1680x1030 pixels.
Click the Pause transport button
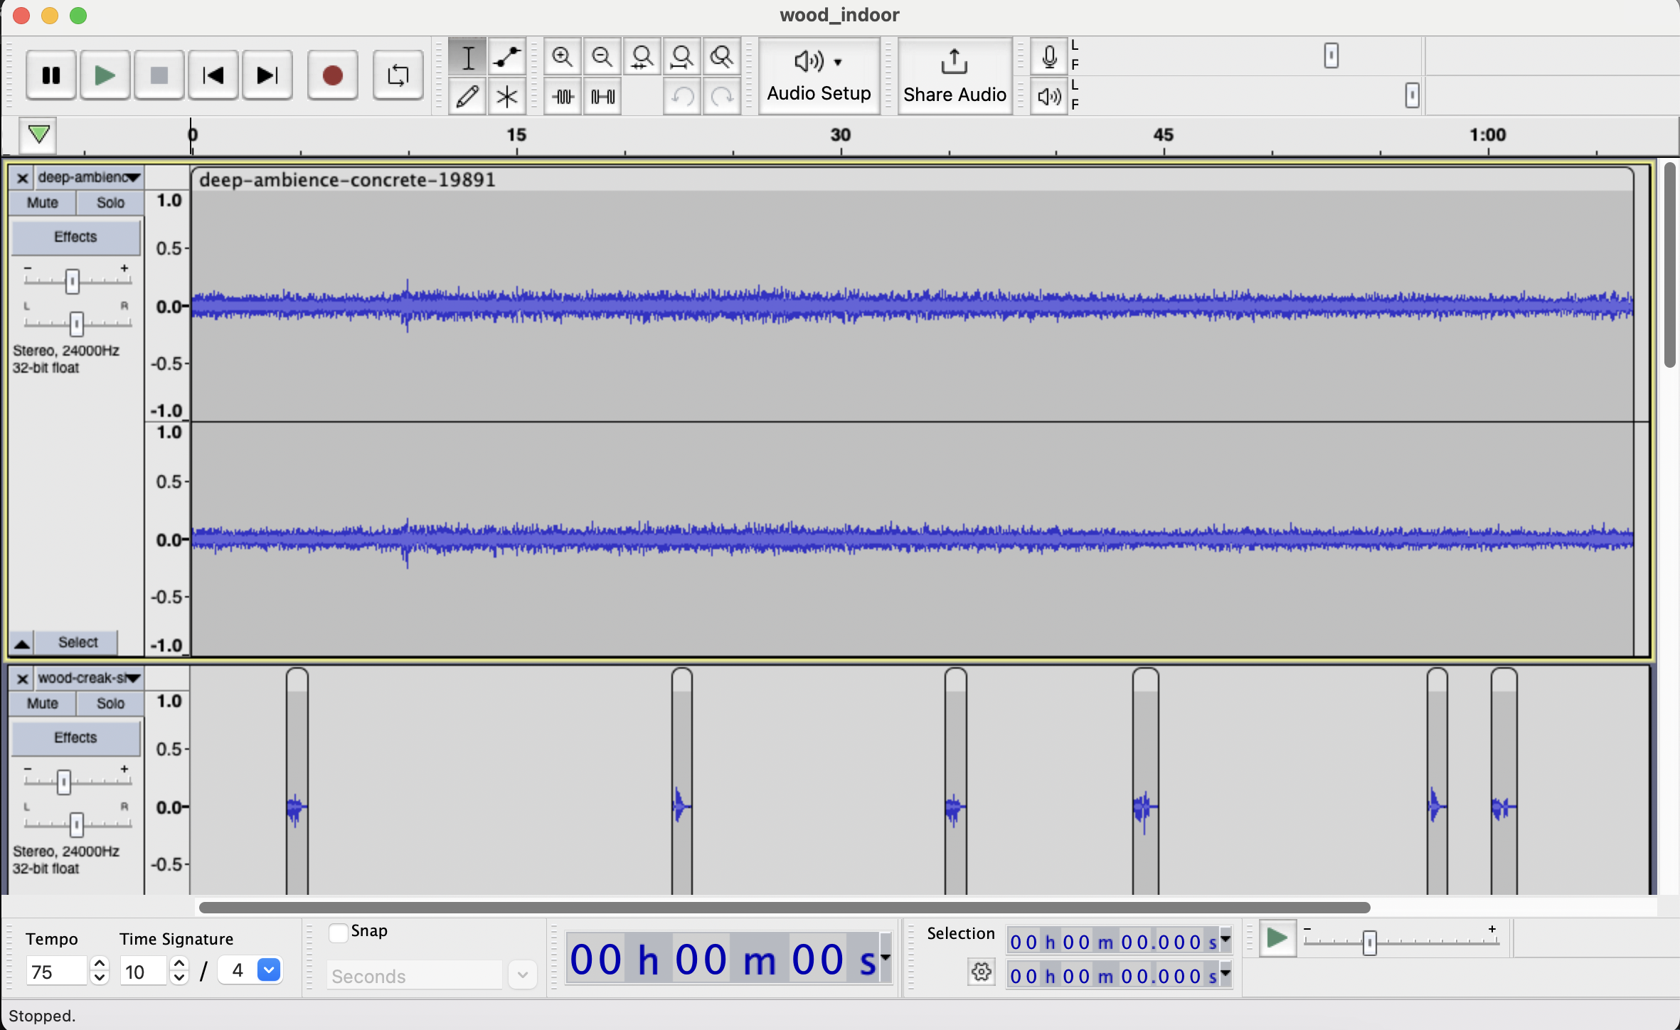click(x=50, y=75)
